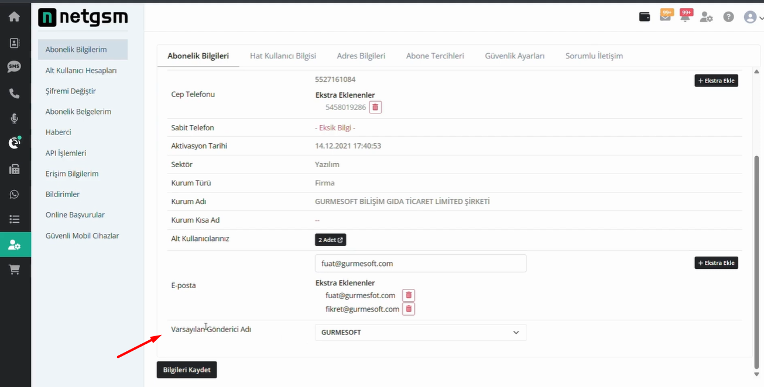This screenshot has height=387, width=764.
Task: Open Bildirimler menu item
Action: coord(63,194)
